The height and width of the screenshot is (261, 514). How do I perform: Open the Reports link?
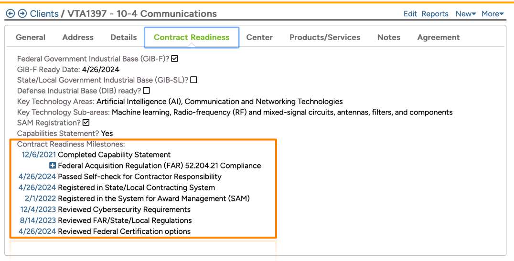[x=435, y=14]
